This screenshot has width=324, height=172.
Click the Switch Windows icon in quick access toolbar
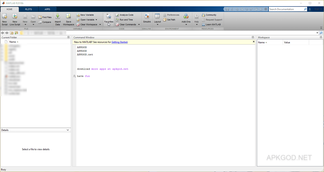[x=256, y=9]
